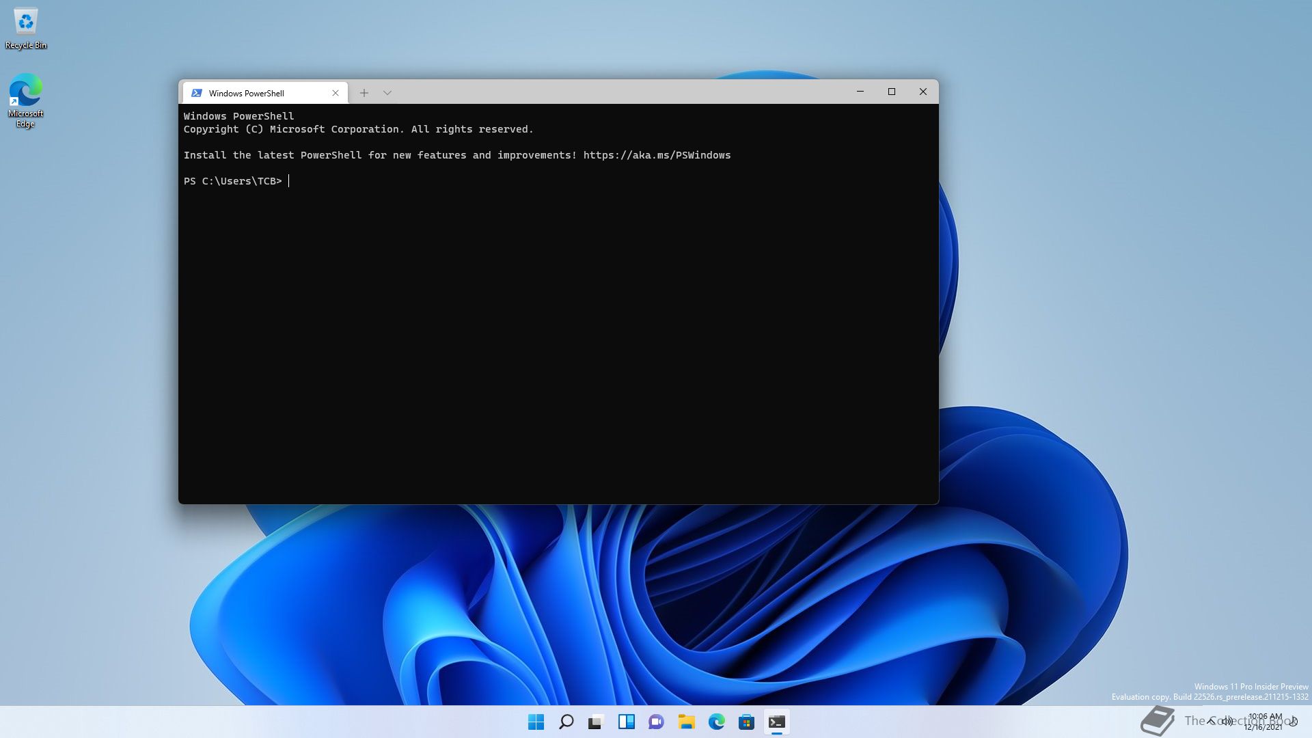This screenshot has height=738, width=1312.
Task: Open File Explorer from taskbar
Action: click(x=687, y=722)
